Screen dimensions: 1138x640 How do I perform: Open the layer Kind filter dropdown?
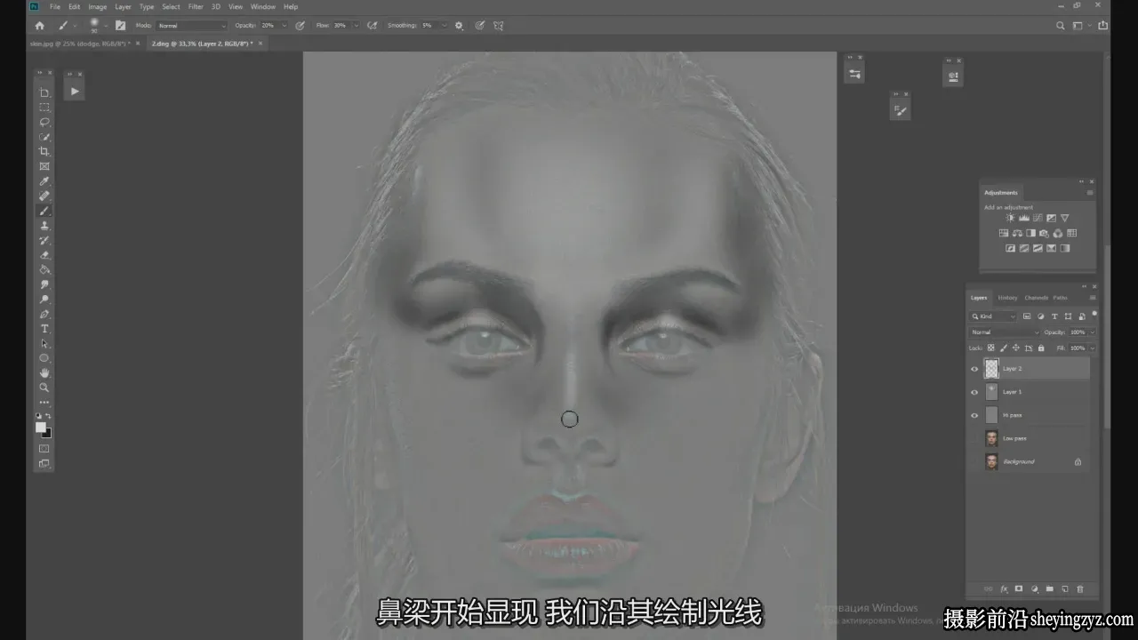(x=993, y=316)
